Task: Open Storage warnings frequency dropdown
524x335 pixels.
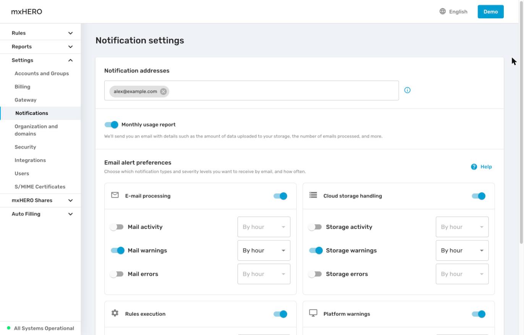Action: (x=462, y=250)
